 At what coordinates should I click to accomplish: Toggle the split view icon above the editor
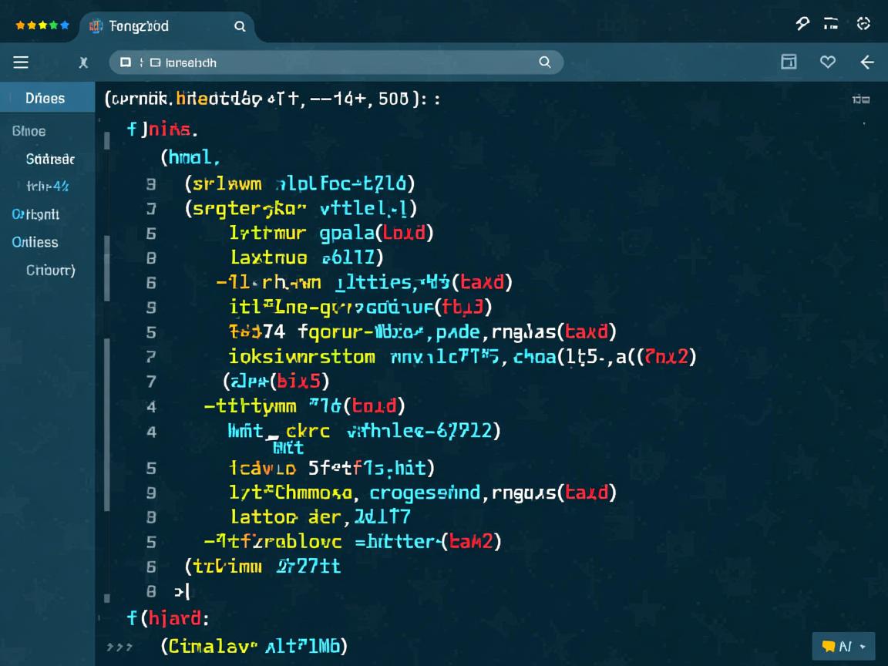pyautogui.click(x=861, y=99)
